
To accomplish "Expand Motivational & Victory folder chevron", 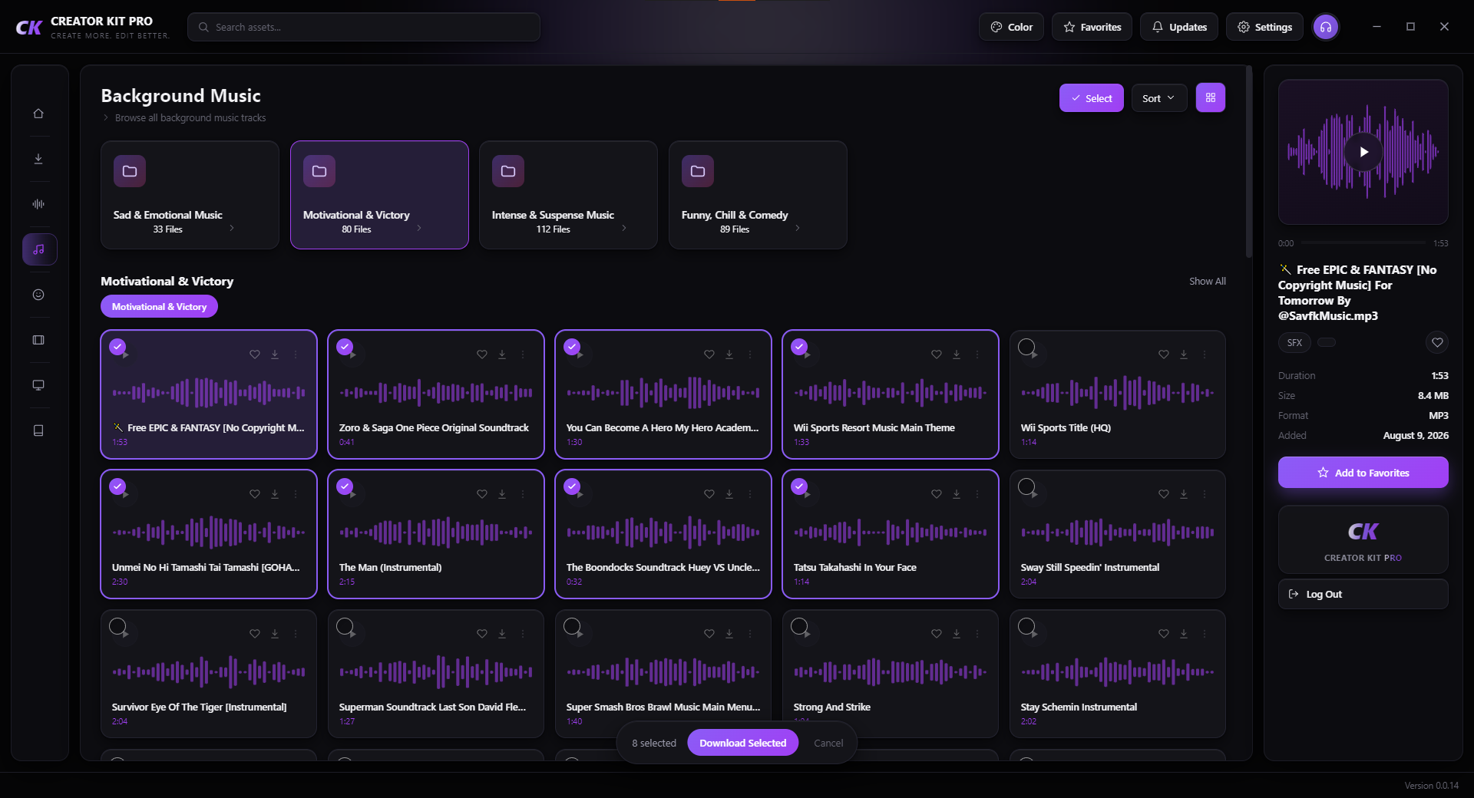I will click(419, 228).
